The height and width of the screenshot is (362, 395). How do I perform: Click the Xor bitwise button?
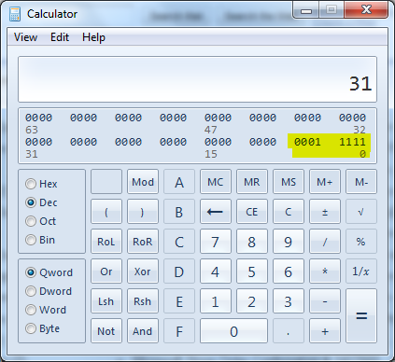[143, 271]
